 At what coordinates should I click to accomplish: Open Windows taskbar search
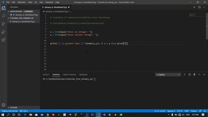(8, 115)
